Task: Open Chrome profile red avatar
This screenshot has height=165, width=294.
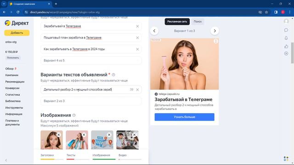Action: [x=283, y=12]
